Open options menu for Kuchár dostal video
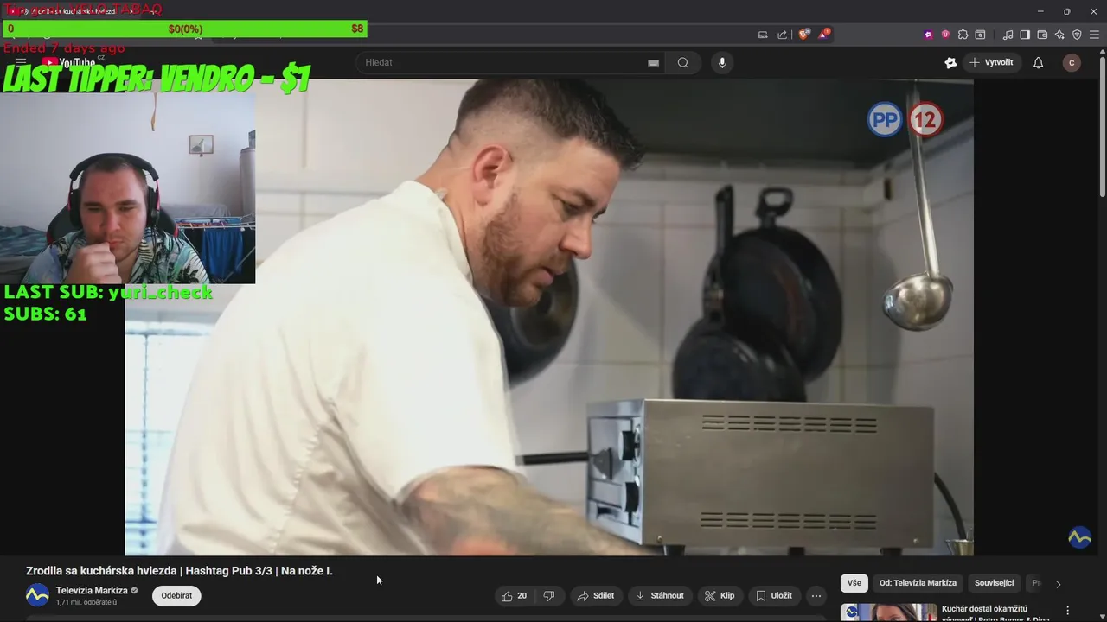The image size is (1107, 622). click(x=1067, y=610)
